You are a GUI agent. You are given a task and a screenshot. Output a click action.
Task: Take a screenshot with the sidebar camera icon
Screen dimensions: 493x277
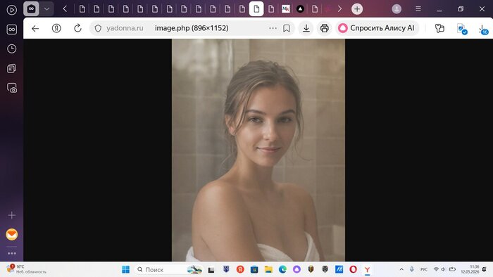[12, 88]
